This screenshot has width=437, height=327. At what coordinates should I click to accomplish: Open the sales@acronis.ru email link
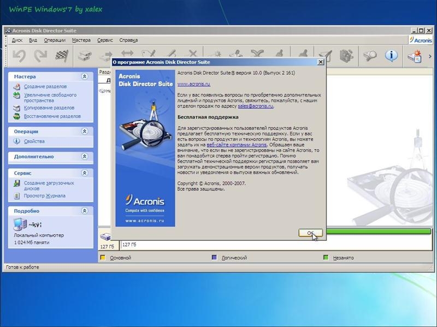point(255,106)
